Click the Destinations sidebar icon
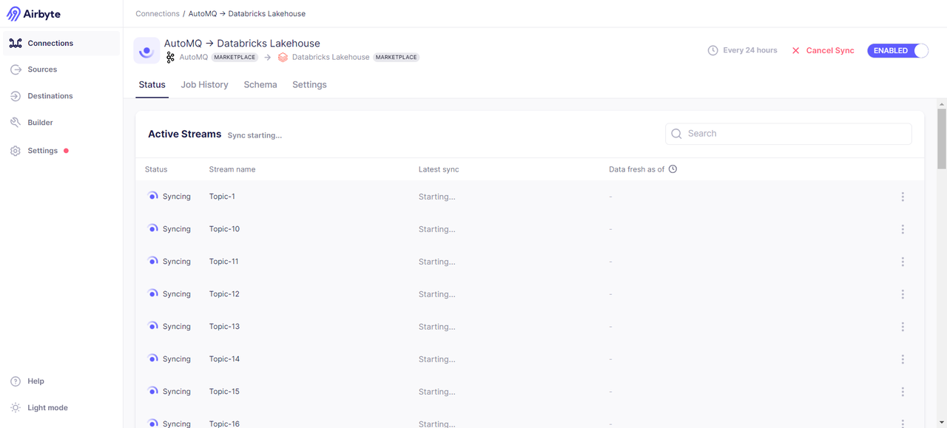The width and height of the screenshot is (947, 428). pos(16,96)
